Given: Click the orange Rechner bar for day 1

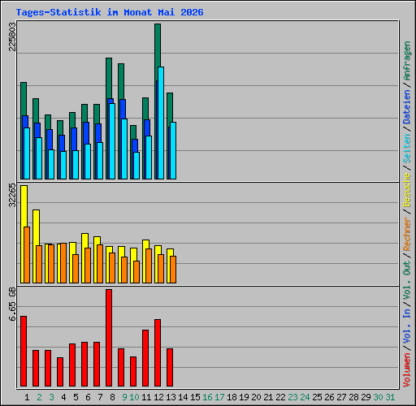Looking at the screenshot, I should coord(27,255).
